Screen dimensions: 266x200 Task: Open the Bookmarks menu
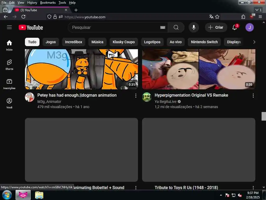48,3
